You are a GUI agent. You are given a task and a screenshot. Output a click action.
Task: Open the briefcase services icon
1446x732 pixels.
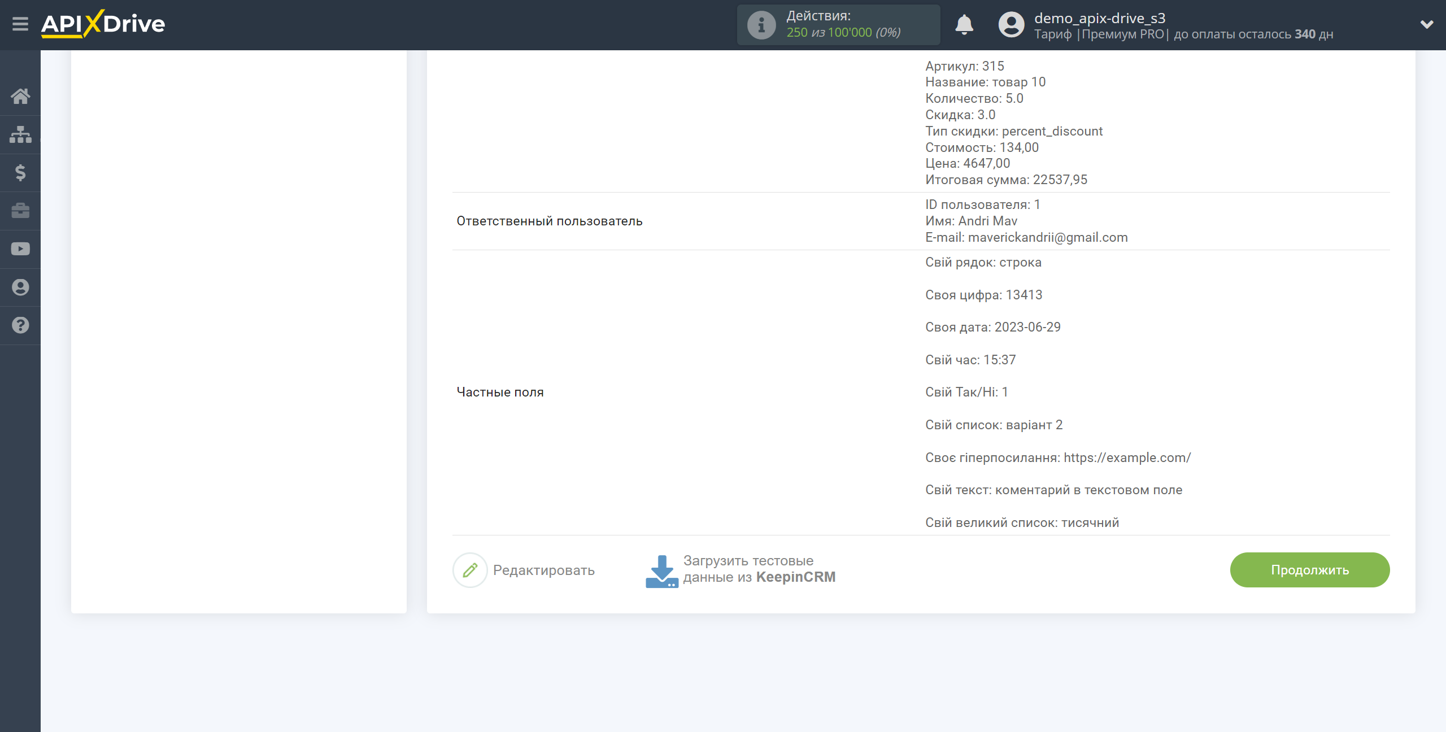pyautogui.click(x=20, y=211)
